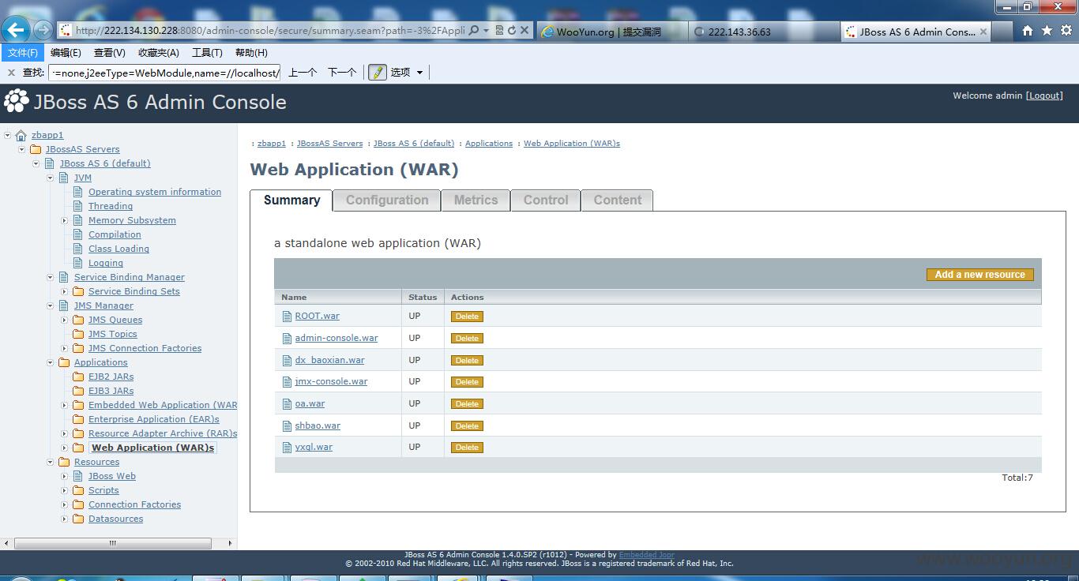Expand the Connection Factories node under Resources
Viewport: 1079px width, 581px height.
(x=65, y=504)
